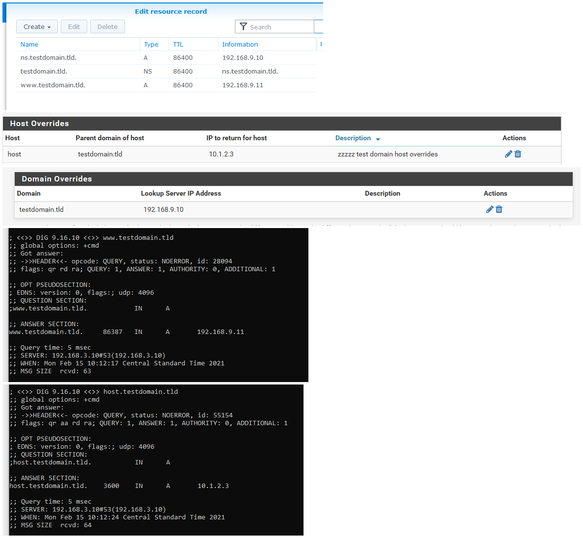Click the 192.168.9.10 information cell
This screenshot has width=583, height=538.
[x=242, y=58]
